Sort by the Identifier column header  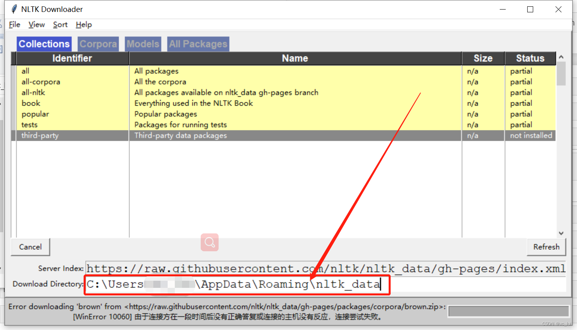click(72, 58)
